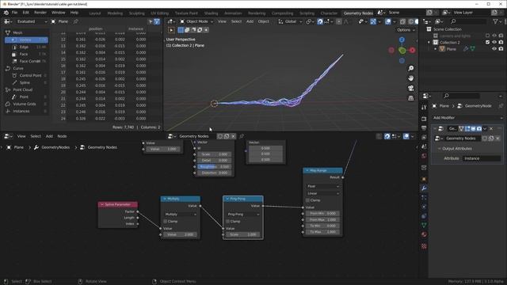The image size is (507, 285).
Task: Select the Instances row in spreadsheet
Action: coord(26,111)
